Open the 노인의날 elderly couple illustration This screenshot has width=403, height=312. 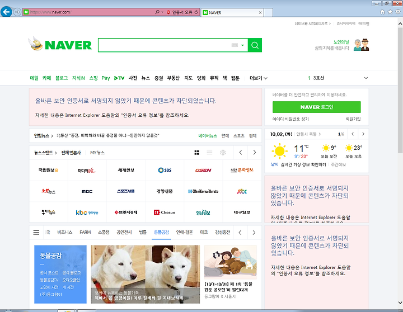pos(361,45)
